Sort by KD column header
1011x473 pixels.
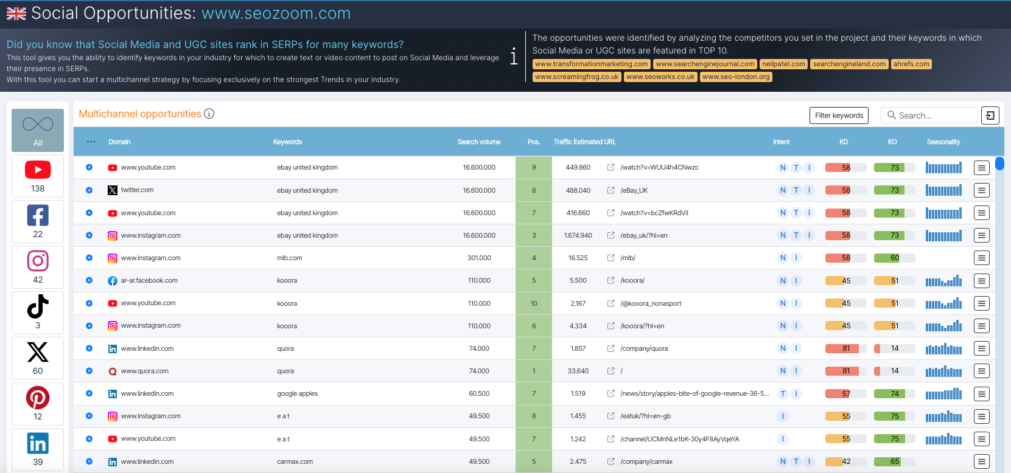(x=844, y=142)
